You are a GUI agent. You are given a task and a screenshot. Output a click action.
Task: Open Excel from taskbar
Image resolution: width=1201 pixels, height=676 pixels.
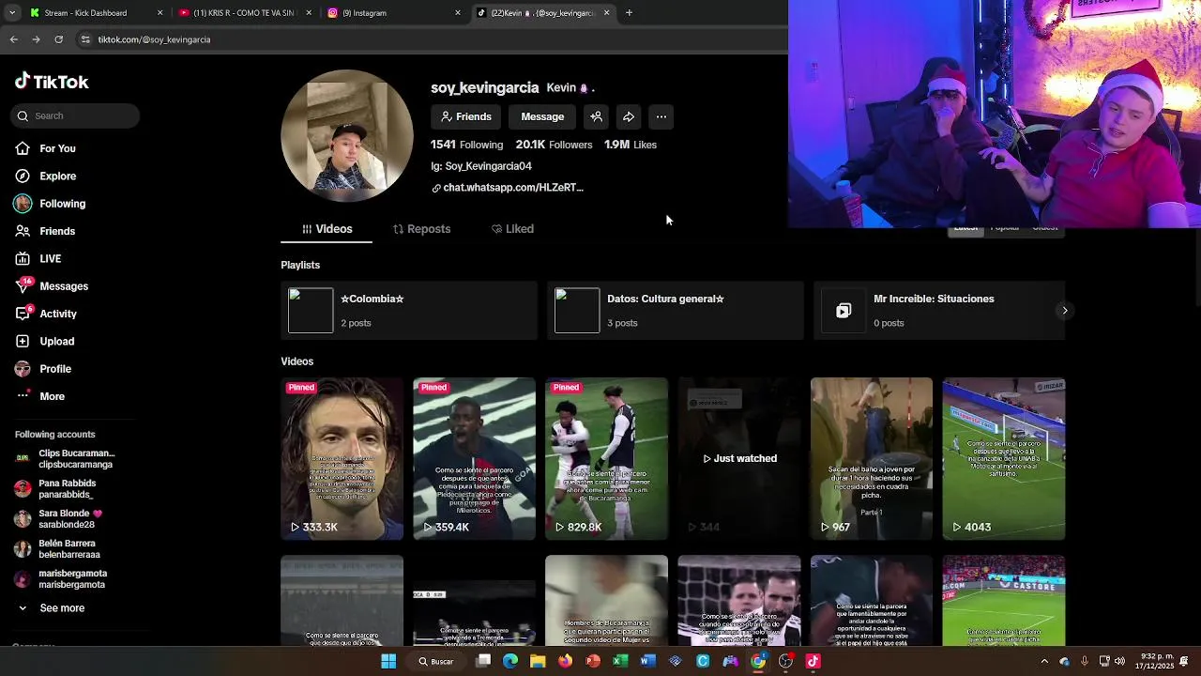pyautogui.click(x=620, y=661)
